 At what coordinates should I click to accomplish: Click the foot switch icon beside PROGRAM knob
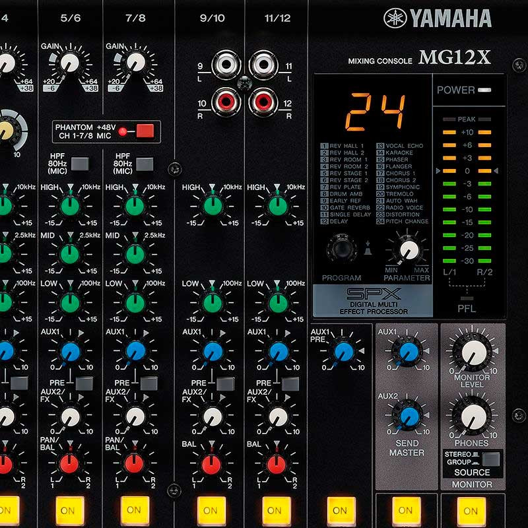coord(368,247)
